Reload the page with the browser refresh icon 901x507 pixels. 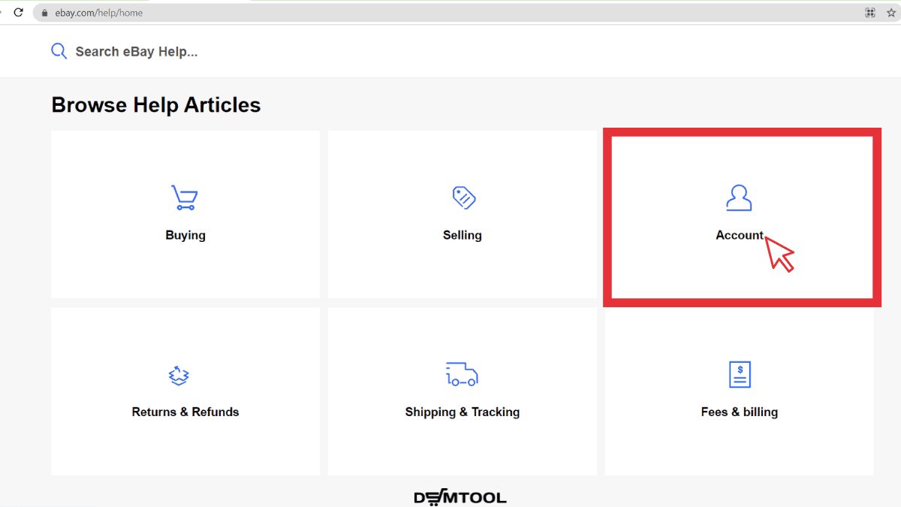coord(19,13)
